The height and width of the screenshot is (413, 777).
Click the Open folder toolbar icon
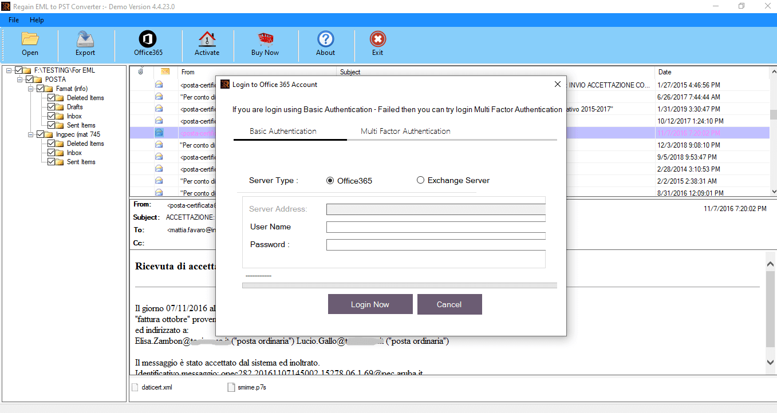[x=30, y=39]
